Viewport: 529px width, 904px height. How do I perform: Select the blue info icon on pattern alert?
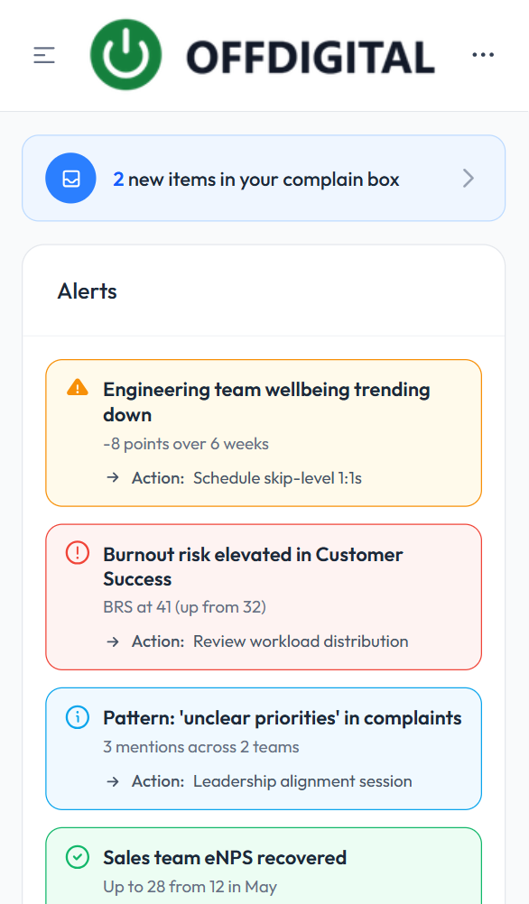(77, 717)
